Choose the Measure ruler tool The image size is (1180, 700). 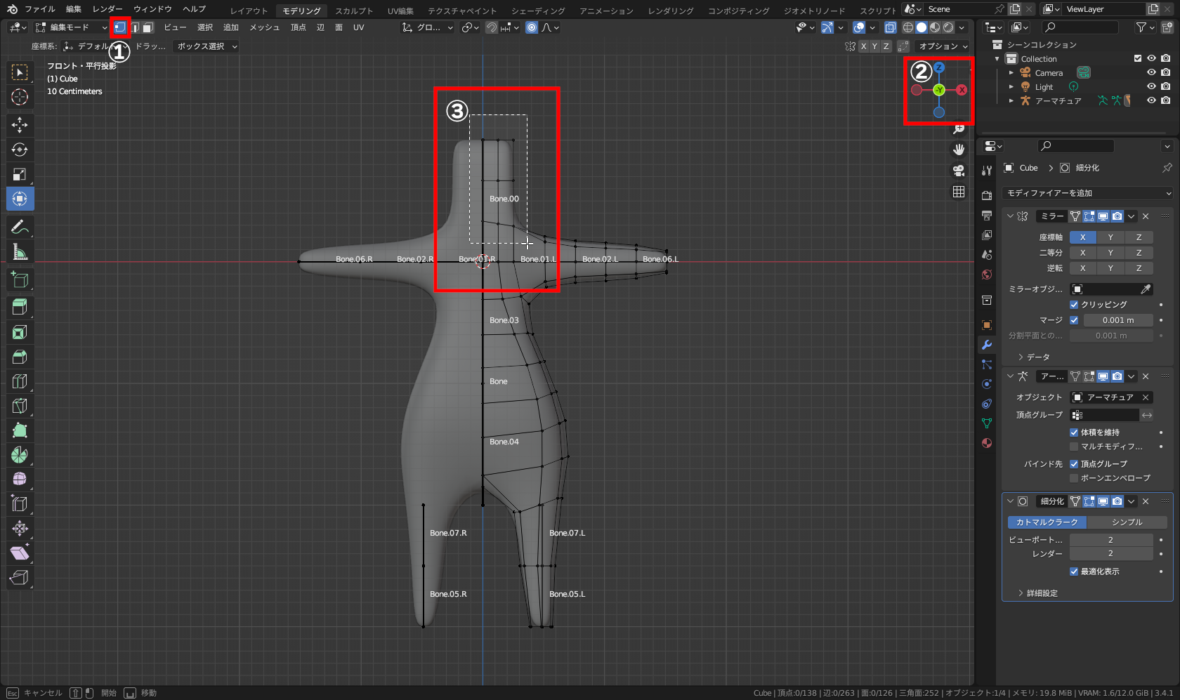point(20,251)
